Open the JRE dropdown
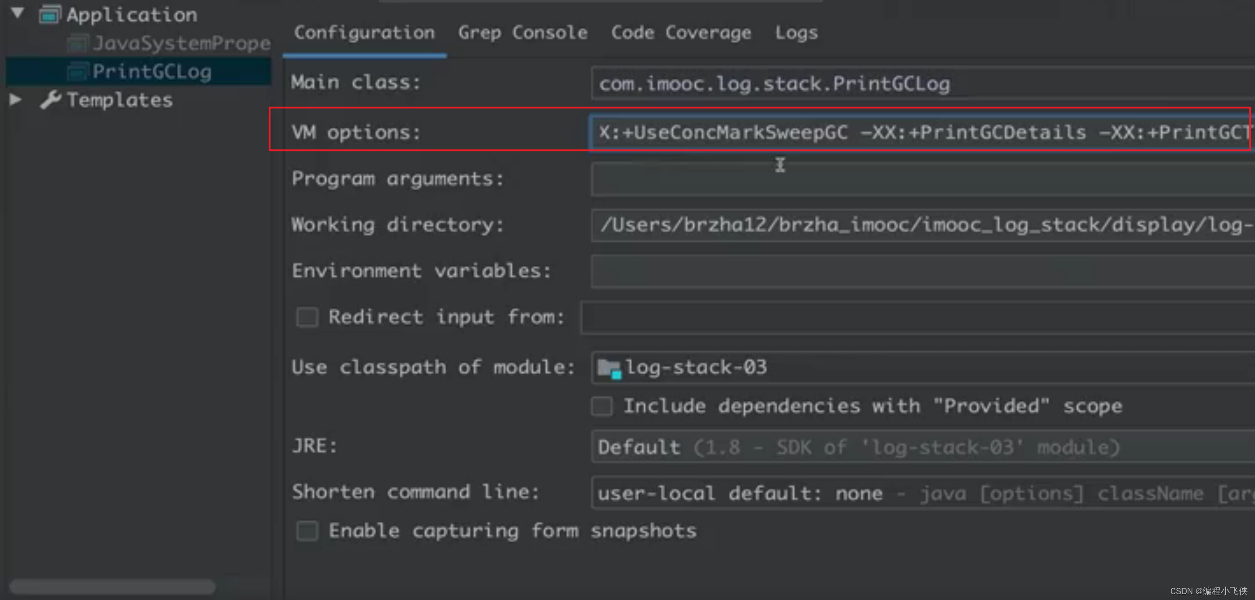1255x600 pixels. click(923, 447)
